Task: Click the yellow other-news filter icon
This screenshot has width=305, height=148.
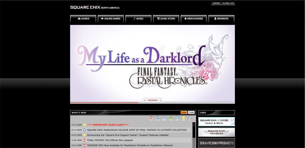Action: [x=183, y=118]
